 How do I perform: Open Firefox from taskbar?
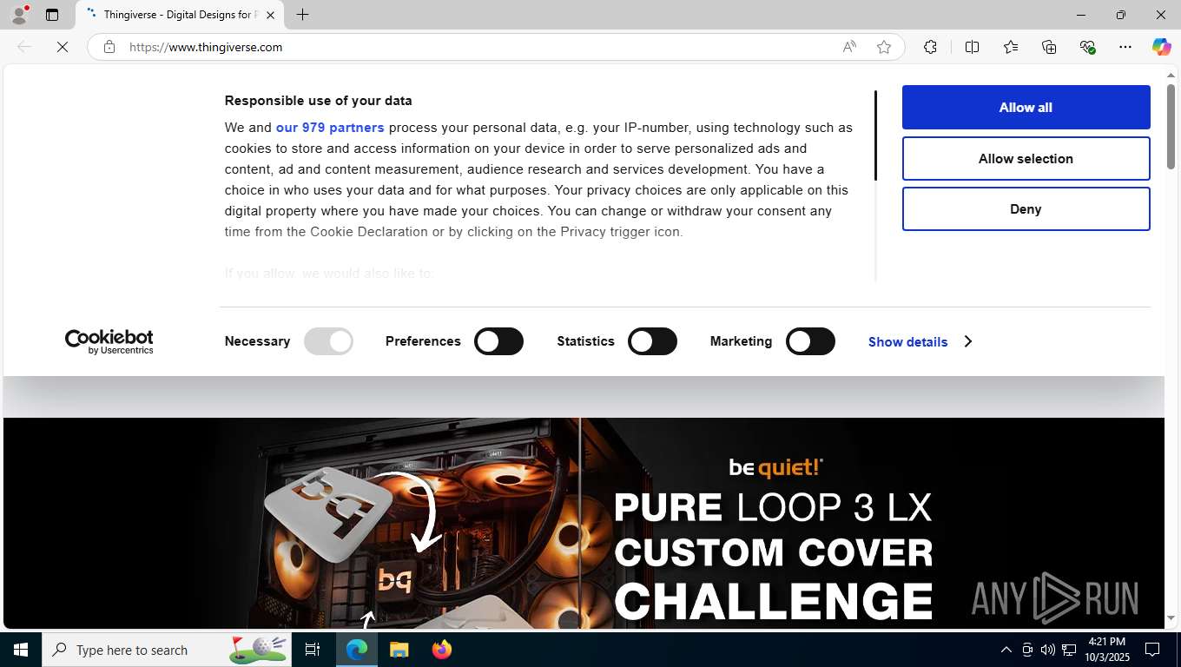click(442, 650)
